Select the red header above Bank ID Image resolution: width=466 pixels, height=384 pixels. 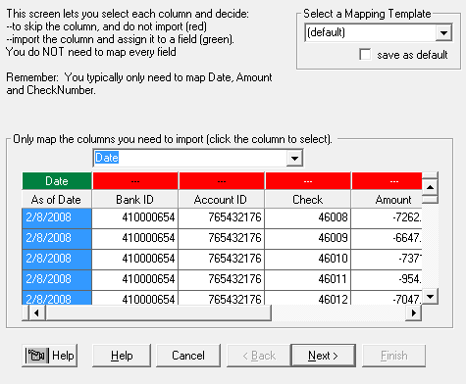click(x=135, y=181)
